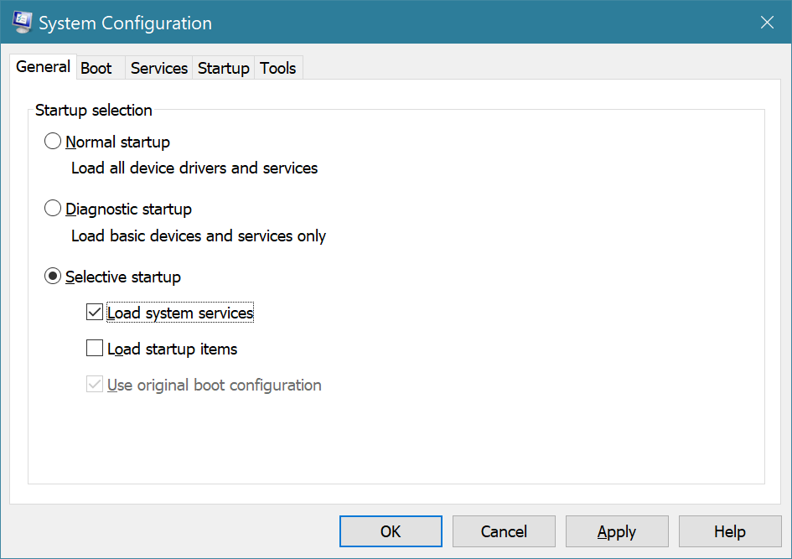
Task: Open Help for System Configuration
Action: (729, 531)
